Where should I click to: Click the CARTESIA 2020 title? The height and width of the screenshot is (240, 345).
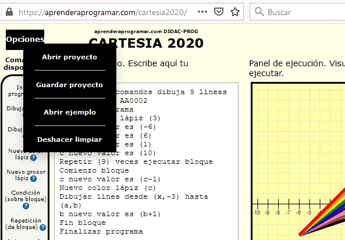[x=146, y=43]
